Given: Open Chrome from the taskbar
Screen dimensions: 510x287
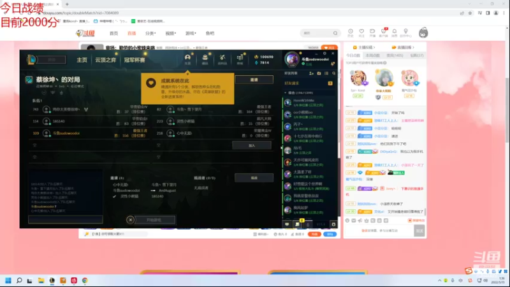Looking at the screenshot, I should [x=85, y=281].
